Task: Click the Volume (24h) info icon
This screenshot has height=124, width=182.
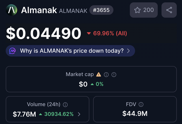Action: pyautogui.click(x=65, y=104)
